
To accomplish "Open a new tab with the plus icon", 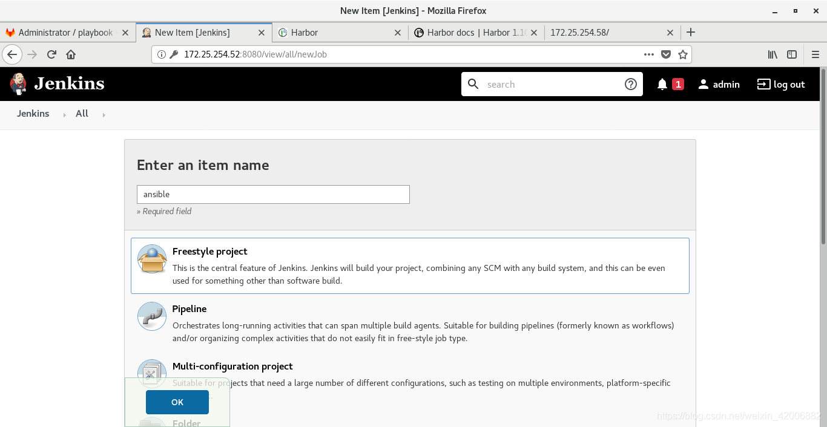I will [x=691, y=32].
